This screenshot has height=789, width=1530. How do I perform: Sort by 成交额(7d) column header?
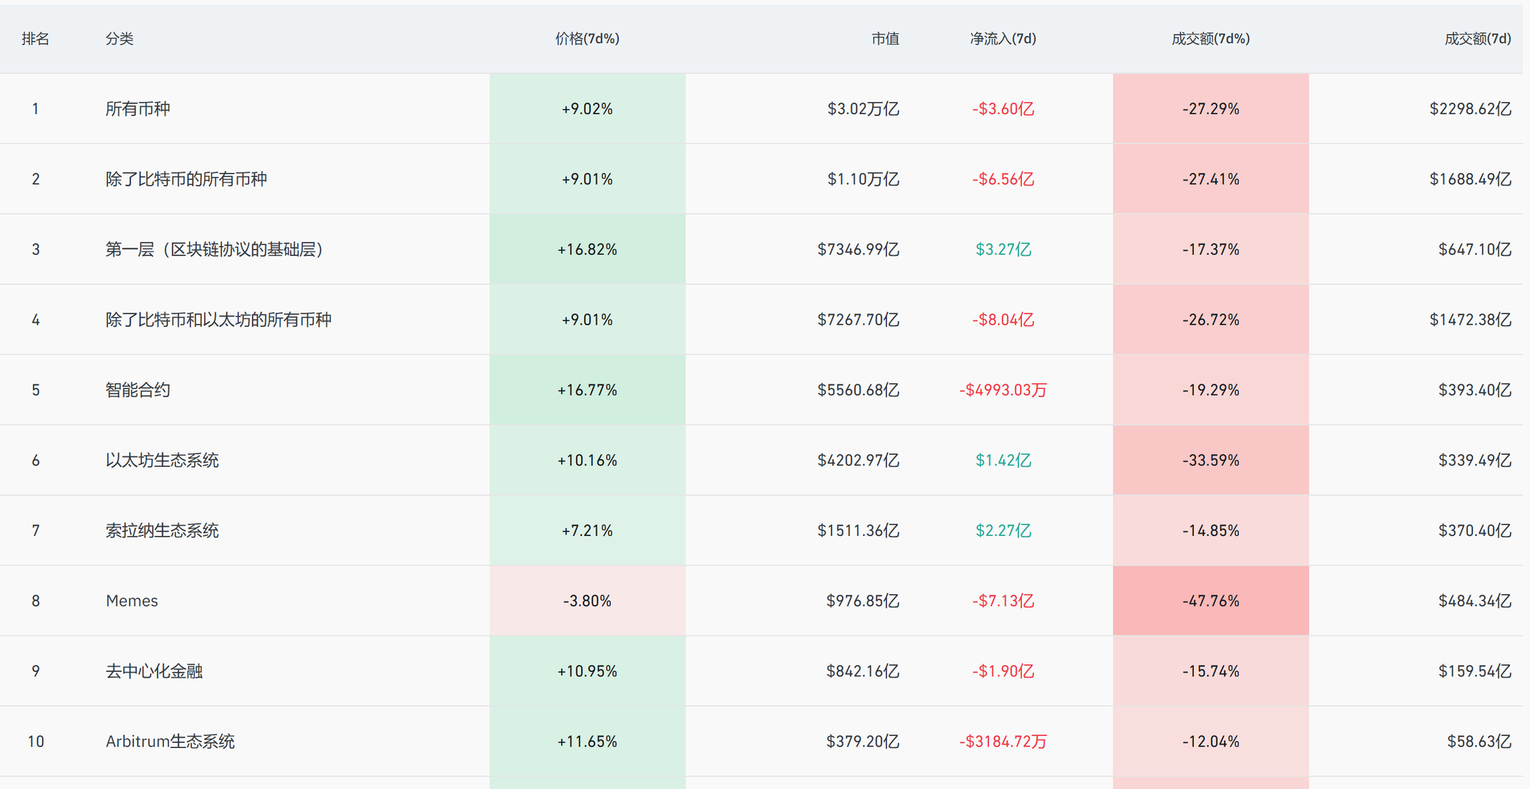(x=1478, y=39)
